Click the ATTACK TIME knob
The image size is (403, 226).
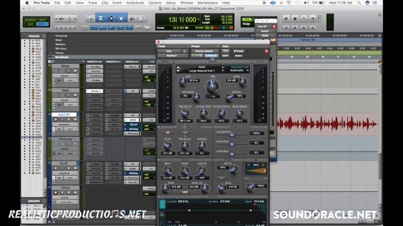203,113
